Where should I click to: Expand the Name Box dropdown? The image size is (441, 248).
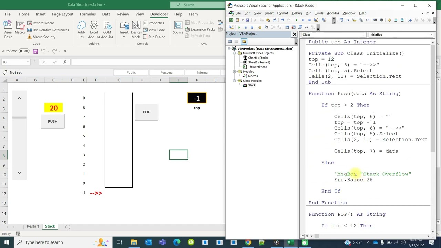pyautogui.click(x=28, y=62)
